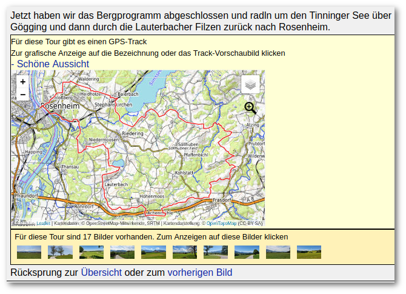
Task: Click the A 8 motorway label
Action: pyautogui.click(x=250, y=199)
